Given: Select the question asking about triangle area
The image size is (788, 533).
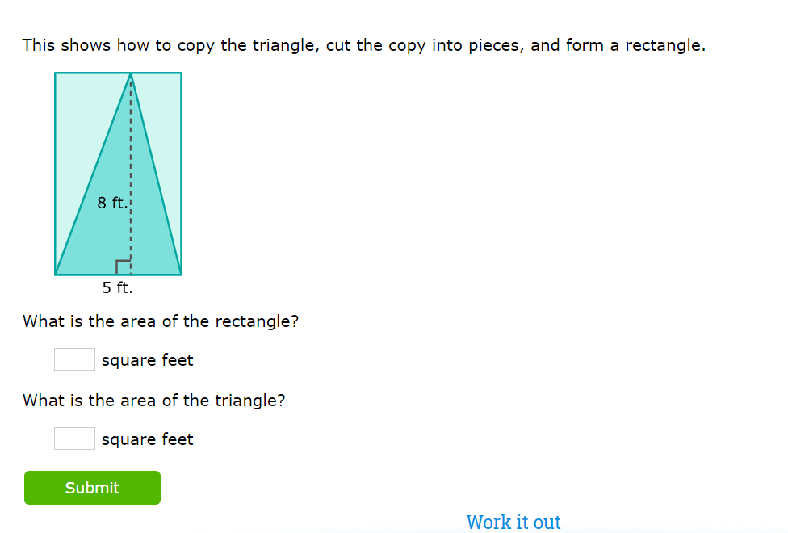Looking at the screenshot, I should (155, 400).
